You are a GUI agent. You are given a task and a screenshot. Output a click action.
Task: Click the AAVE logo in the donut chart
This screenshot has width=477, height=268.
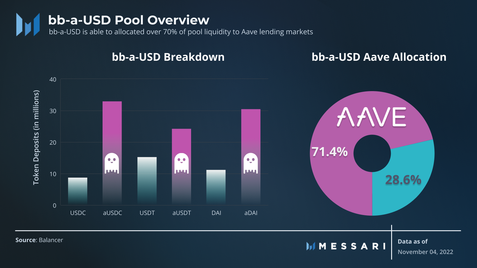coord(371,117)
